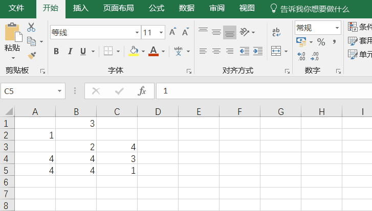372x211 pixels.
Task: Open font settings dialog launcher
Action: [x=189, y=72]
